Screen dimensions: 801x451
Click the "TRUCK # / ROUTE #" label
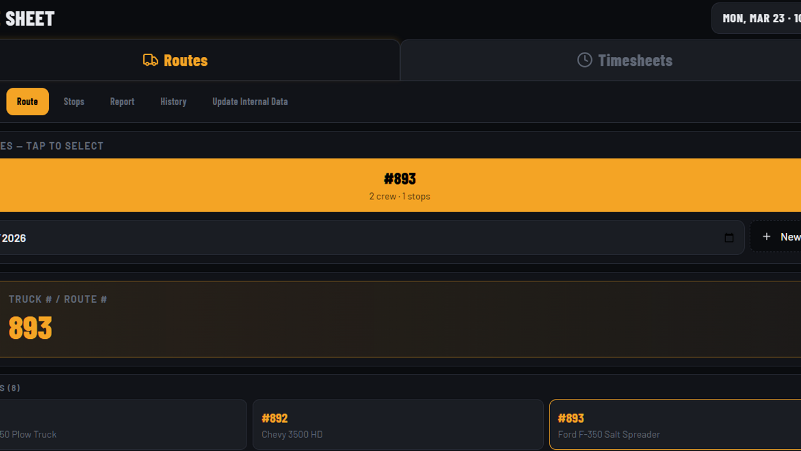coord(58,299)
